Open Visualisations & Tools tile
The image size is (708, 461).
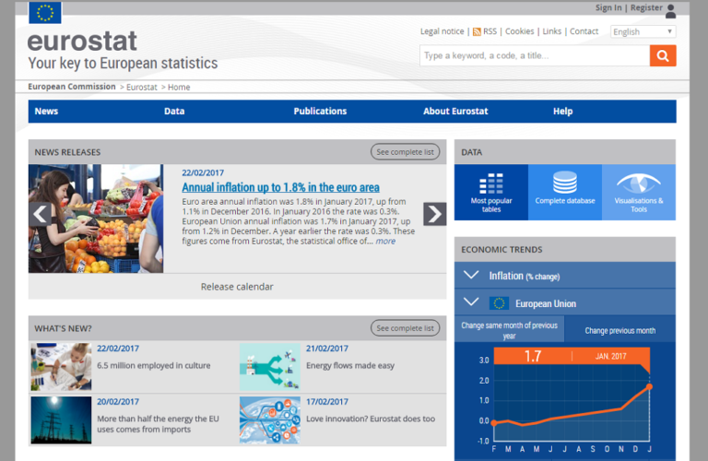pos(639,193)
